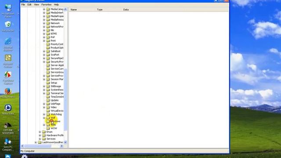Open the File menu
Screen dimensions: 281x158
coord(23,4)
